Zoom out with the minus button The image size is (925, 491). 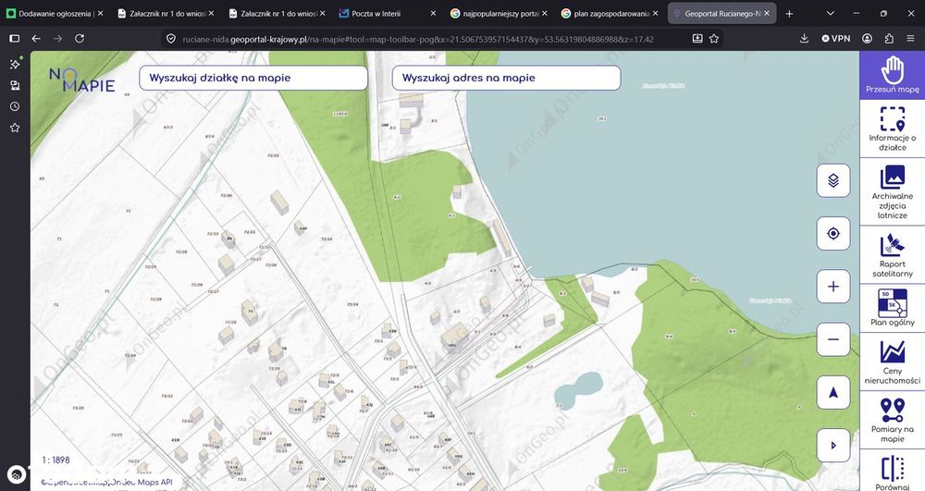(833, 339)
